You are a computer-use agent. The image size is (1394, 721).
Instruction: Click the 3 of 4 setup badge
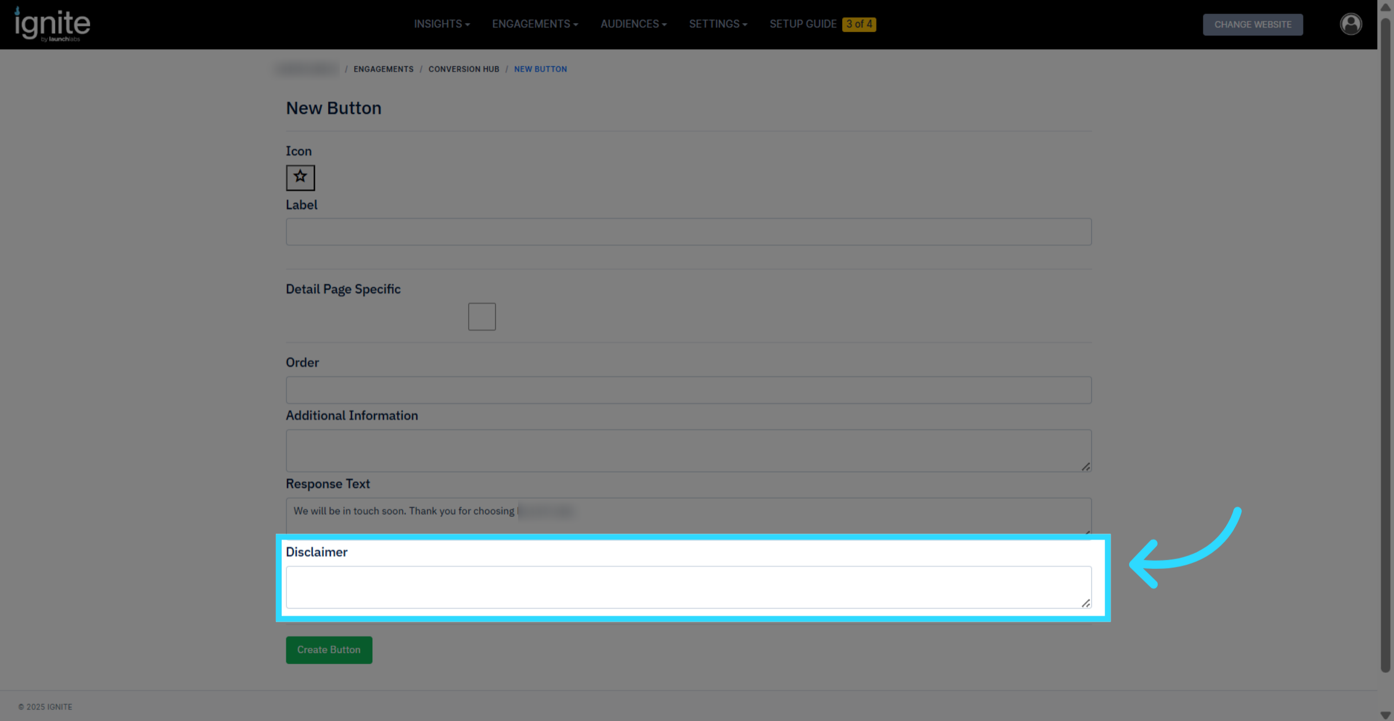click(x=858, y=24)
